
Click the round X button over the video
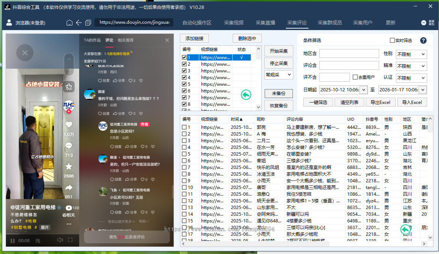pyautogui.click(x=25, y=53)
